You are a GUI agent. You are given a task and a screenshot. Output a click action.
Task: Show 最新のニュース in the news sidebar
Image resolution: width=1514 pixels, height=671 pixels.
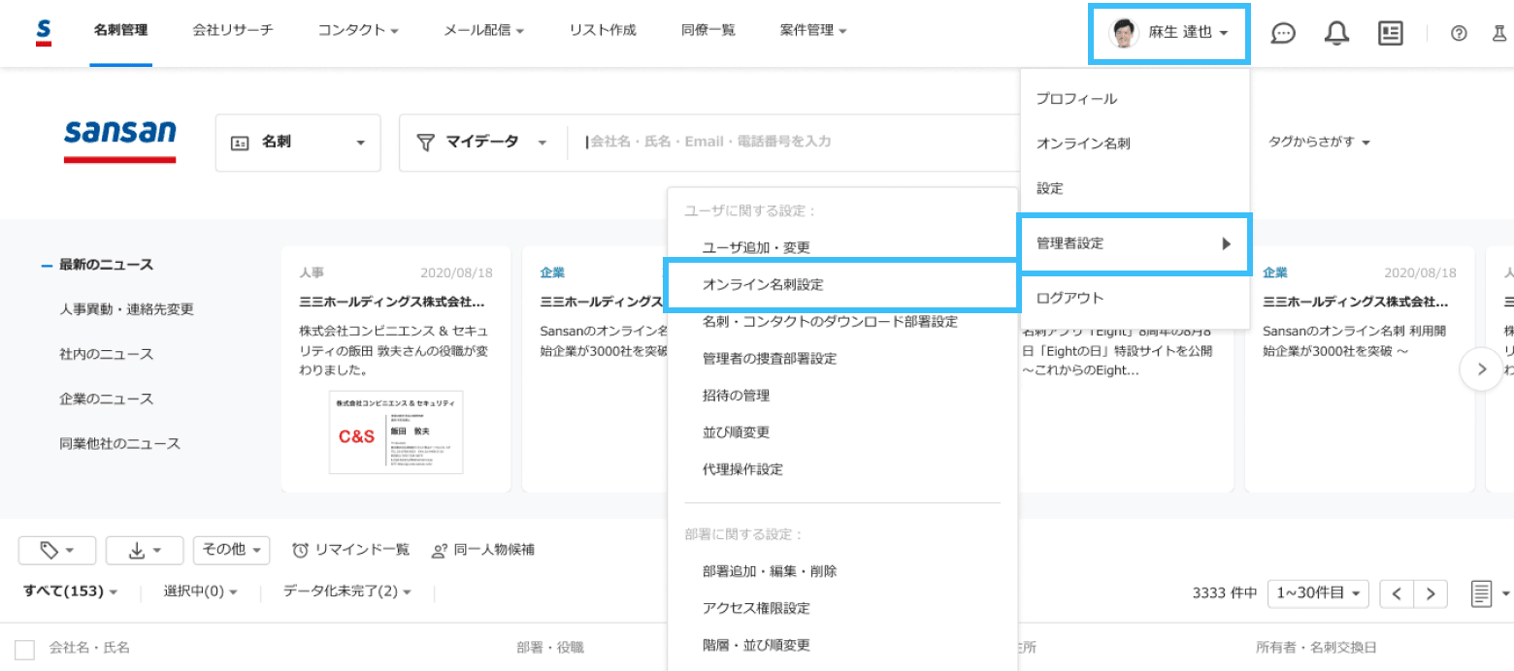pyautogui.click(x=106, y=265)
